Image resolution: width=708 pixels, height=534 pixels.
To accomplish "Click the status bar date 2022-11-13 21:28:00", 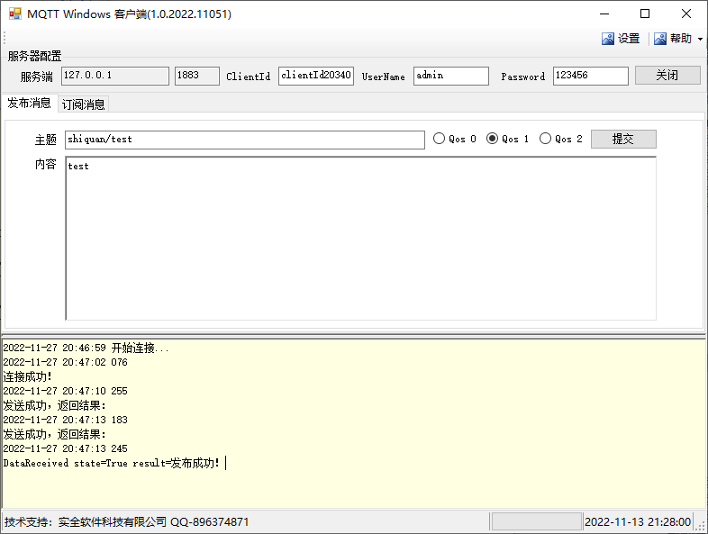I will (638, 522).
